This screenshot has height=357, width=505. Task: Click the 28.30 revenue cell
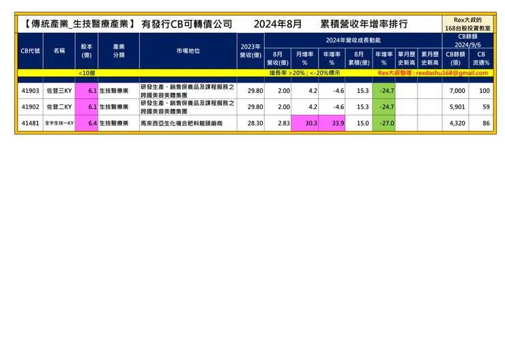click(x=250, y=123)
